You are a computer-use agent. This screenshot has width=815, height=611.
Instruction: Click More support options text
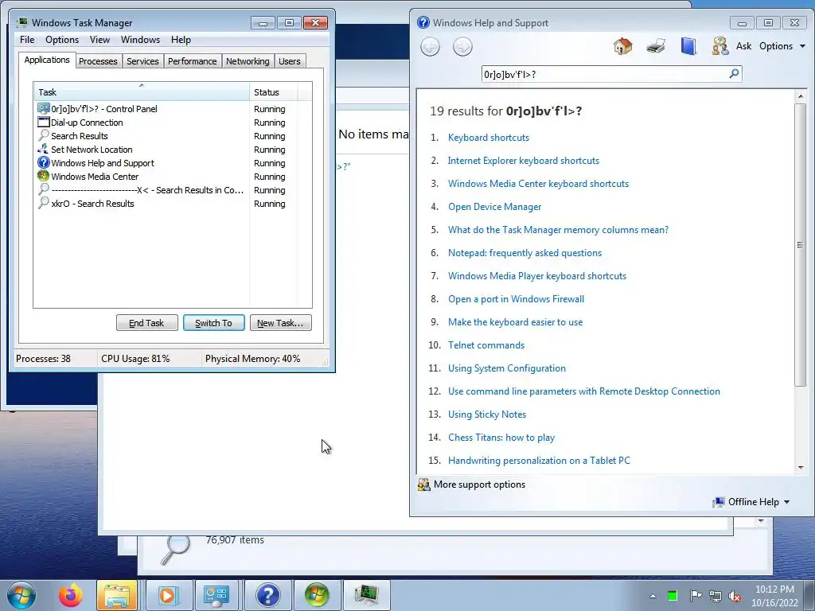(x=479, y=485)
